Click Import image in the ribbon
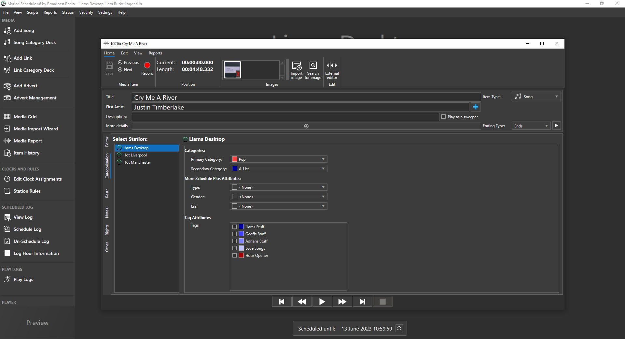The image size is (625, 339). coord(297,70)
